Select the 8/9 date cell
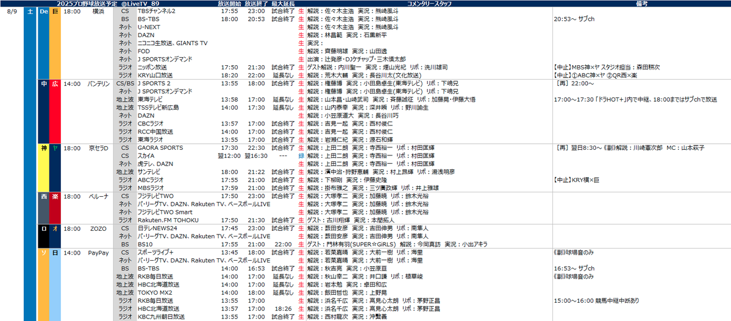Image resolution: width=731 pixels, height=321 pixels. (x=13, y=11)
